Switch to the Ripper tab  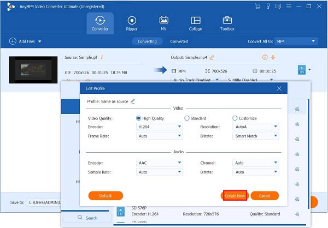coord(132,23)
